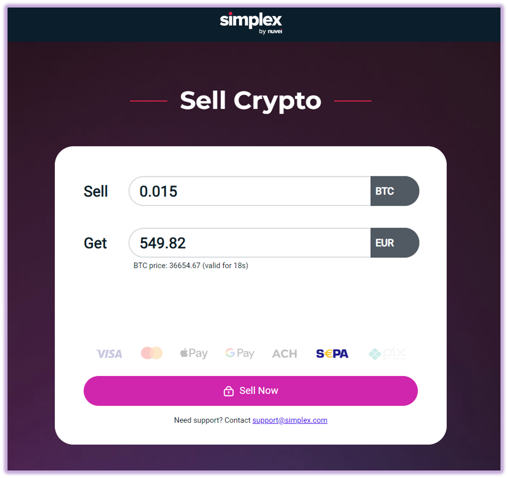The image size is (508, 478).
Task: Choose the Apple Pay icon
Action: pyautogui.click(x=194, y=353)
